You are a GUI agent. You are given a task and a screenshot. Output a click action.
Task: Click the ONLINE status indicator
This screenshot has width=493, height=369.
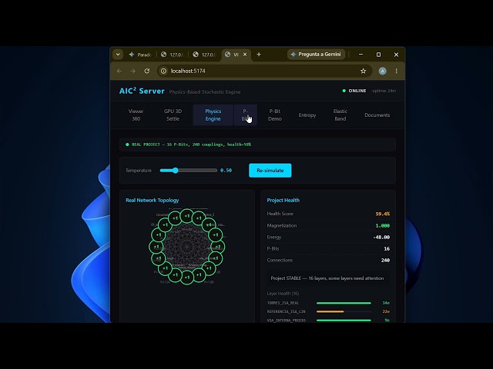[x=354, y=91]
